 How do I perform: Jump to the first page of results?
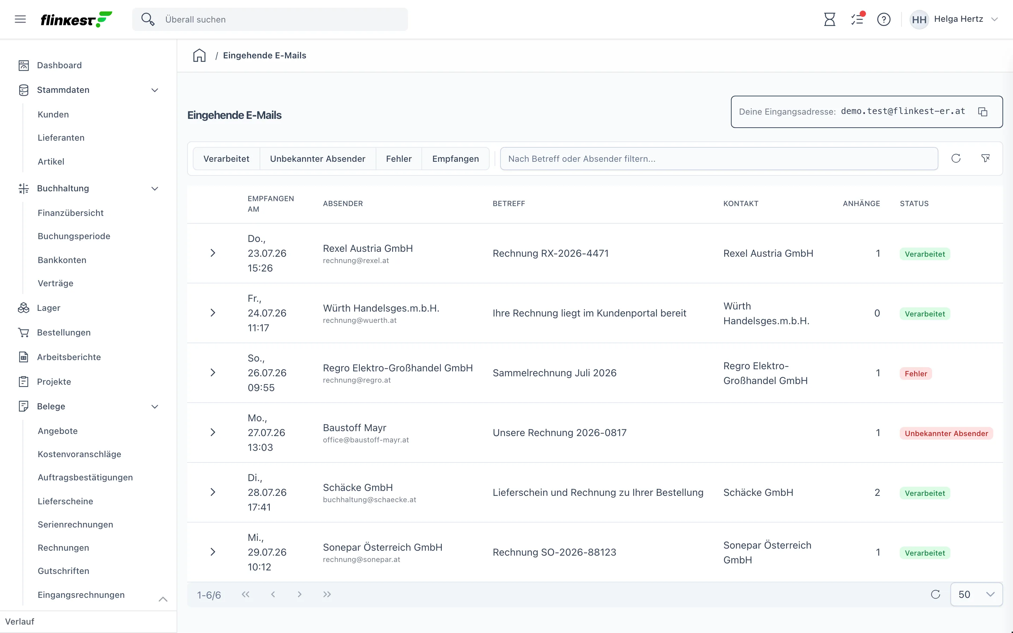(246, 594)
